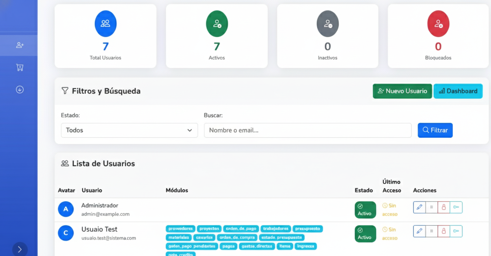
Task: Pause the Administrador account with the suspend icon
Action: [432, 207]
